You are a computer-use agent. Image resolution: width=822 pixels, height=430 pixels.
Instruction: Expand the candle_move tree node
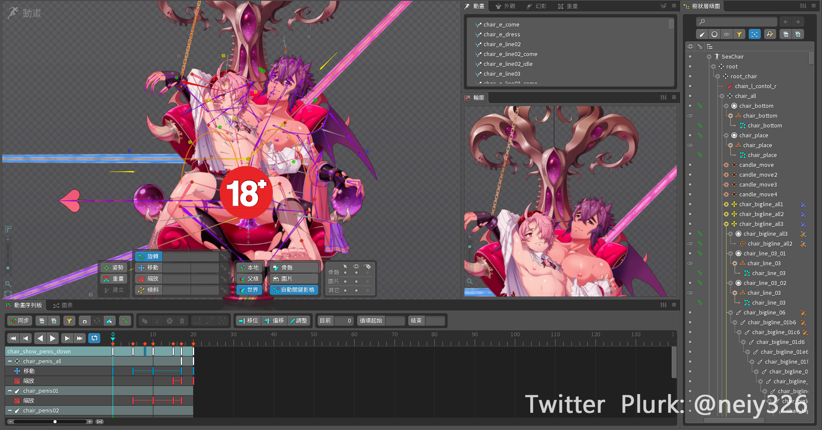[726, 165]
